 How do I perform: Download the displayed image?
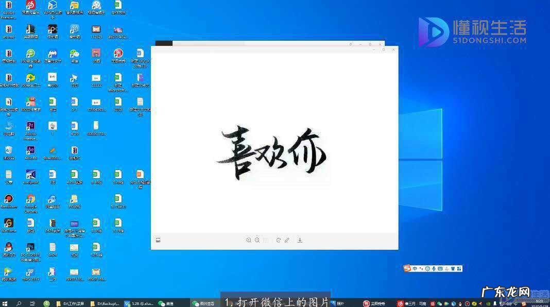point(300,240)
